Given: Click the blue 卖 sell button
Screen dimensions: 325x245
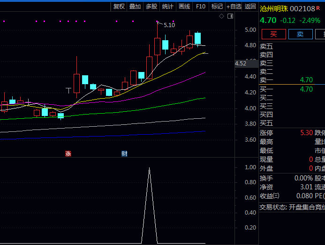Looking at the screenshot, I should [300, 34].
